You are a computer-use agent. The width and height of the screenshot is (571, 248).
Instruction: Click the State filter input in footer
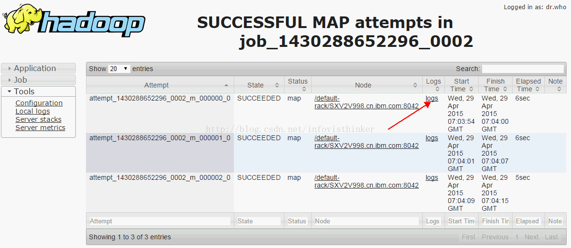tap(259, 221)
